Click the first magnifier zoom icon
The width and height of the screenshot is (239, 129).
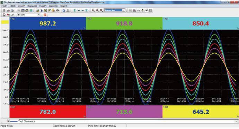[x=93, y=10]
